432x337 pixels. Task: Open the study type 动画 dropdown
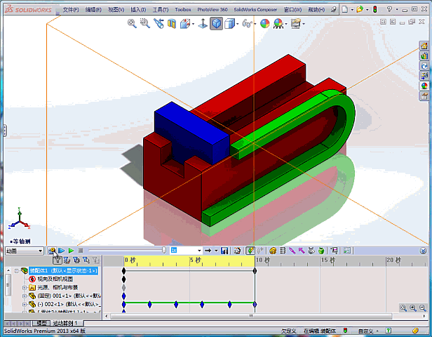(x=24, y=250)
